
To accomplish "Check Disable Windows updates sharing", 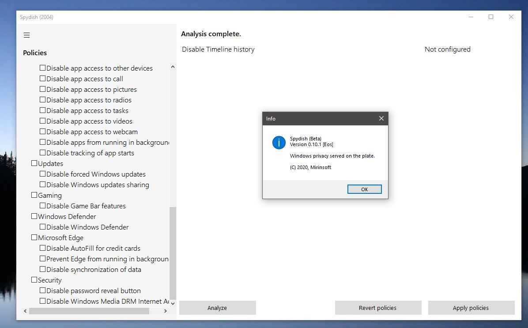I will click(42, 185).
